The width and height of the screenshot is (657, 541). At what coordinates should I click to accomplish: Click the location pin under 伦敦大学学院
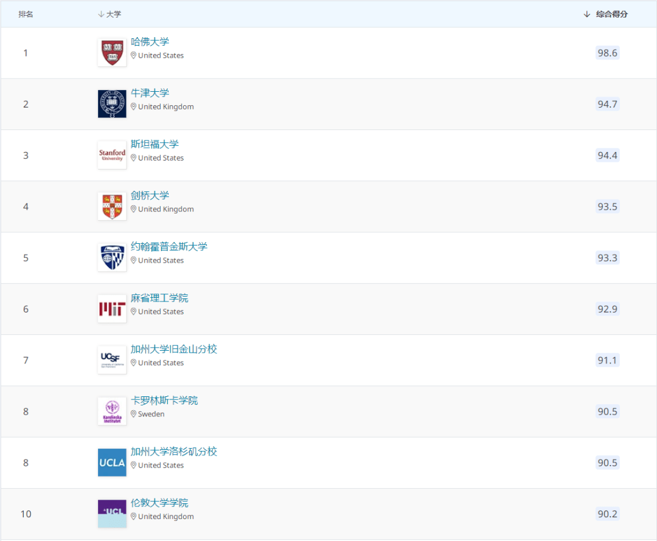click(133, 516)
